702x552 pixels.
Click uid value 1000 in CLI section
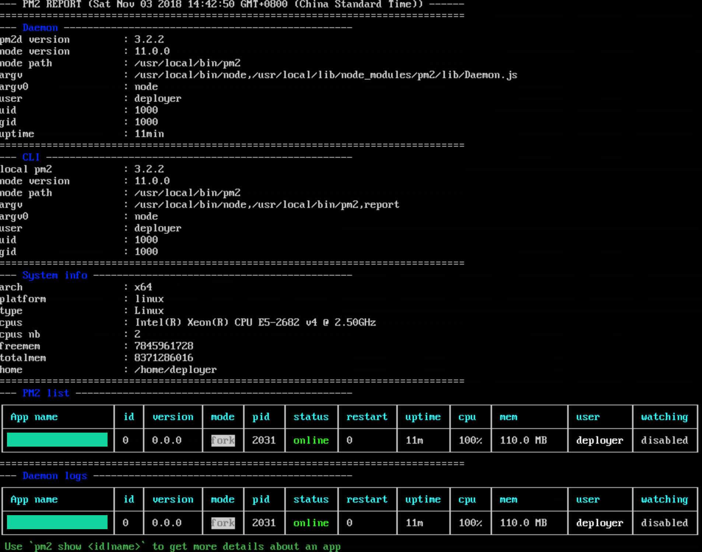pyautogui.click(x=146, y=240)
